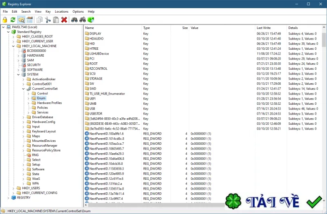This screenshot has width=327, height=214.
Task: Open the Options menu
Action: (x=78, y=11)
